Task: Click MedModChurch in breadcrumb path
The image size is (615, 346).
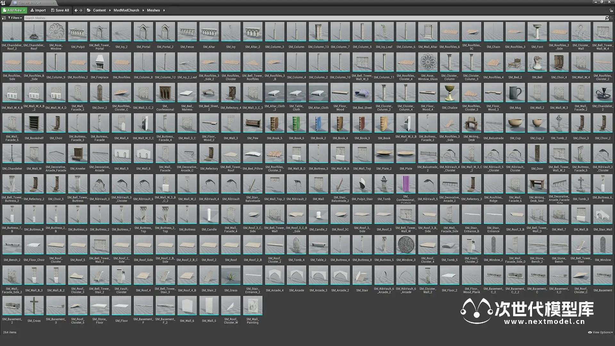Action: pyautogui.click(x=126, y=10)
